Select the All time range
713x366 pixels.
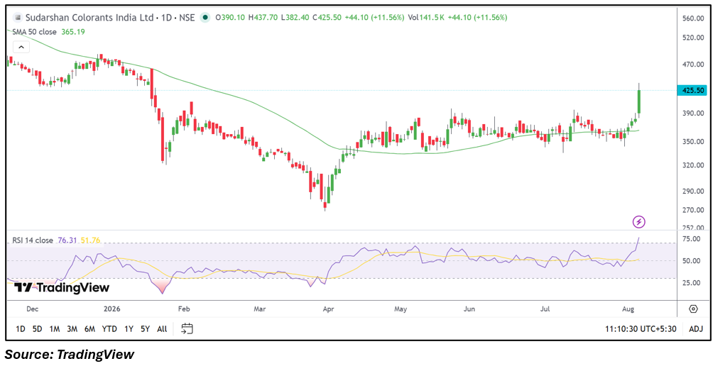click(162, 329)
